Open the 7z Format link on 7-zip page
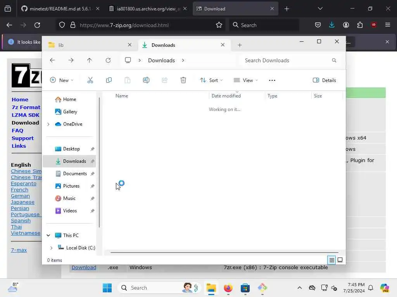This screenshot has height=297, width=397. (26, 108)
